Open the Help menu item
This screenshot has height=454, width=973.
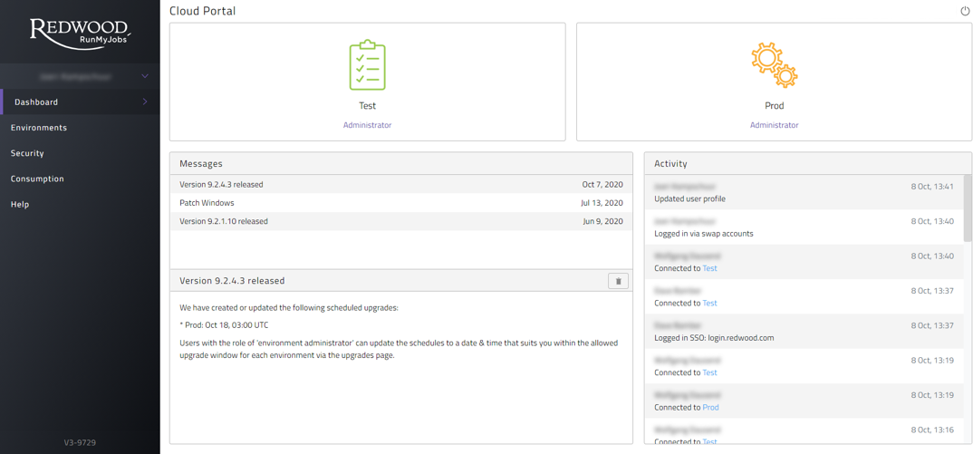[20, 204]
